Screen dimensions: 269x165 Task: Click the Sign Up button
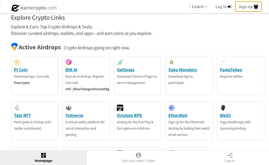(x=249, y=7)
